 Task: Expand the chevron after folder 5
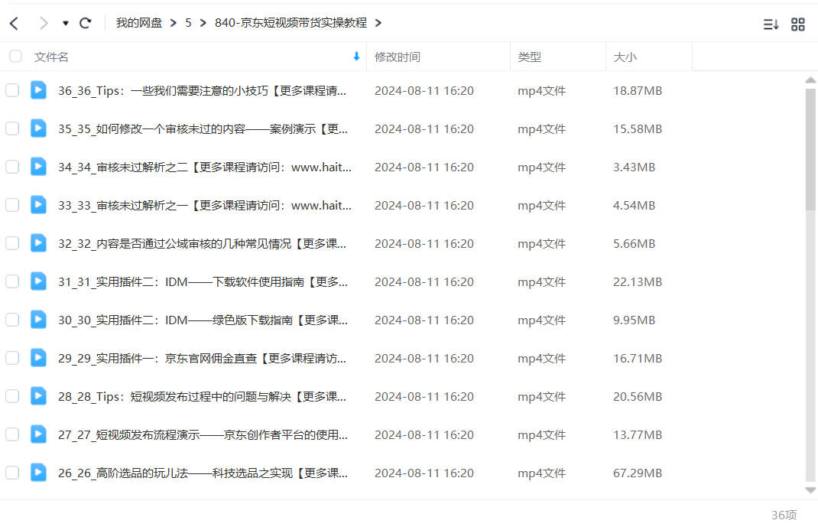click(203, 23)
